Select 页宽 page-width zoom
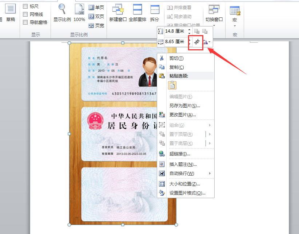Image resolution: width=299 pixels, height=234 pixels. 96,25
